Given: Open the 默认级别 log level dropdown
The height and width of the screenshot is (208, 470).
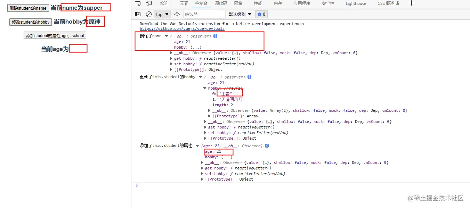Looking at the screenshot, I should click(x=240, y=14).
